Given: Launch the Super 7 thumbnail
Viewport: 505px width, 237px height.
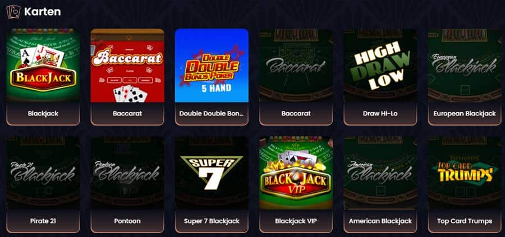Looking at the screenshot, I should 212,173.
